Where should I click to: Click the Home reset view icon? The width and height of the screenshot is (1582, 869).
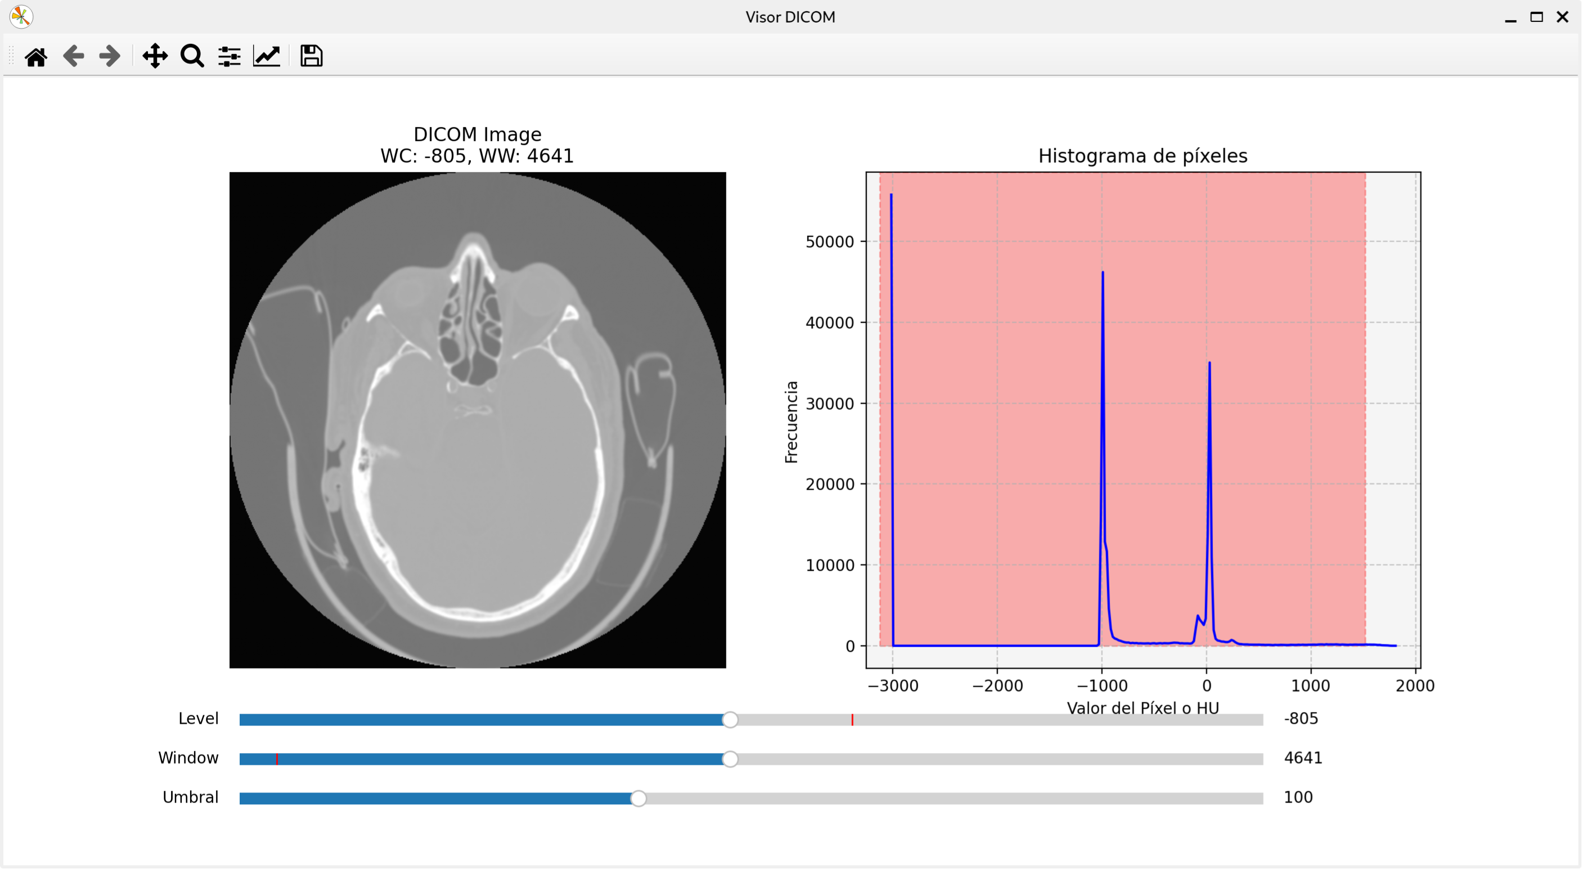click(35, 56)
